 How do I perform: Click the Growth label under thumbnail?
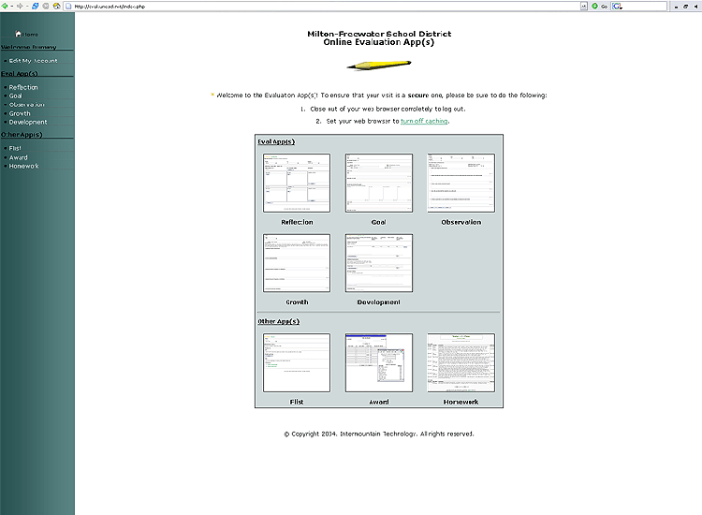point(297,302)
